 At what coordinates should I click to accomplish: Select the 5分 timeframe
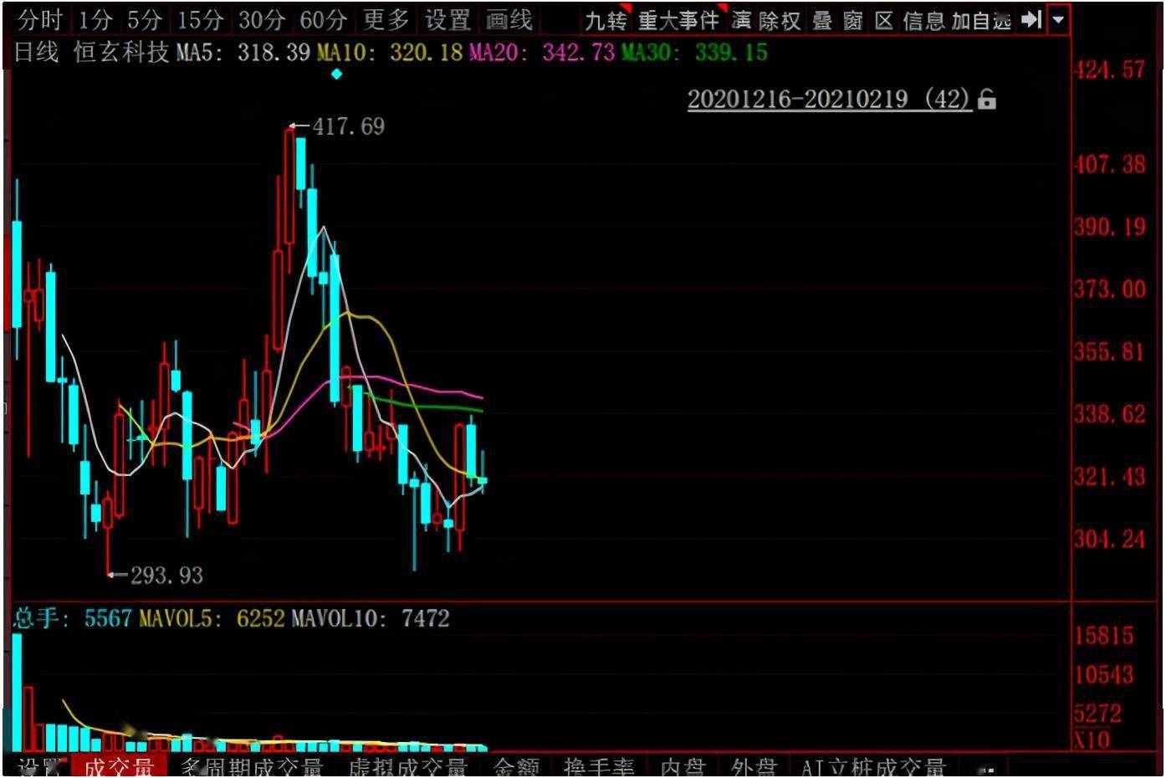[145, 19]
